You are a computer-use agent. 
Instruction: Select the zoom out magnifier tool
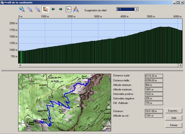tap(38, 9)
